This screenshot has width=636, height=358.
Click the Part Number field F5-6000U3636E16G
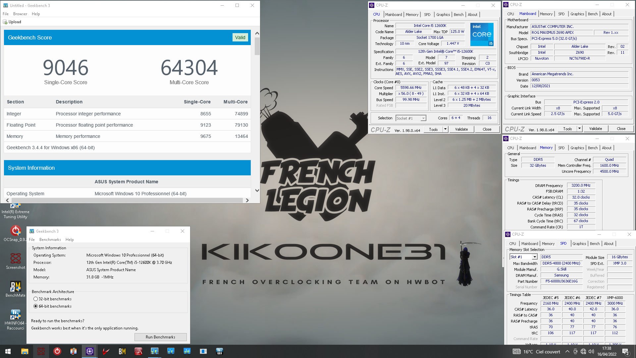[561, 281]
